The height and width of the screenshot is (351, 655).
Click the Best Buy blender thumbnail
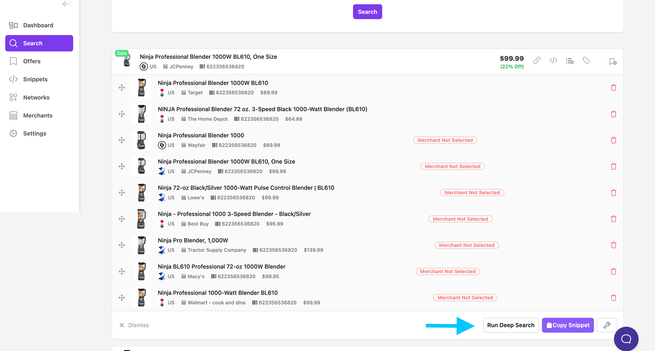[x=141, y=219]
